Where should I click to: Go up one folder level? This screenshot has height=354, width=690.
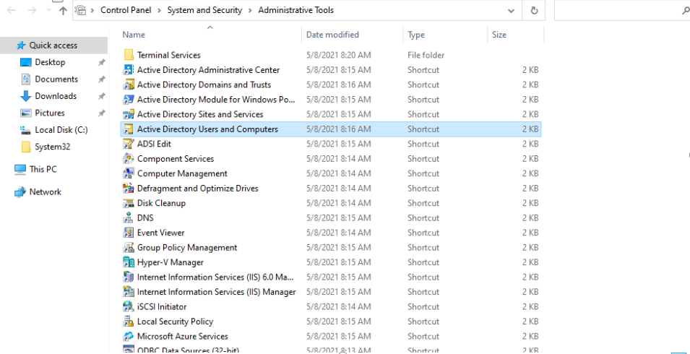point(63,11)
